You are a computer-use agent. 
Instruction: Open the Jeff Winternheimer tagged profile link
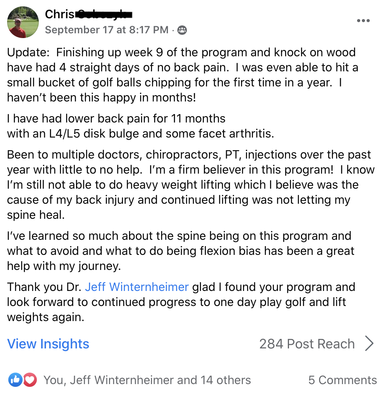coord(137,287)
